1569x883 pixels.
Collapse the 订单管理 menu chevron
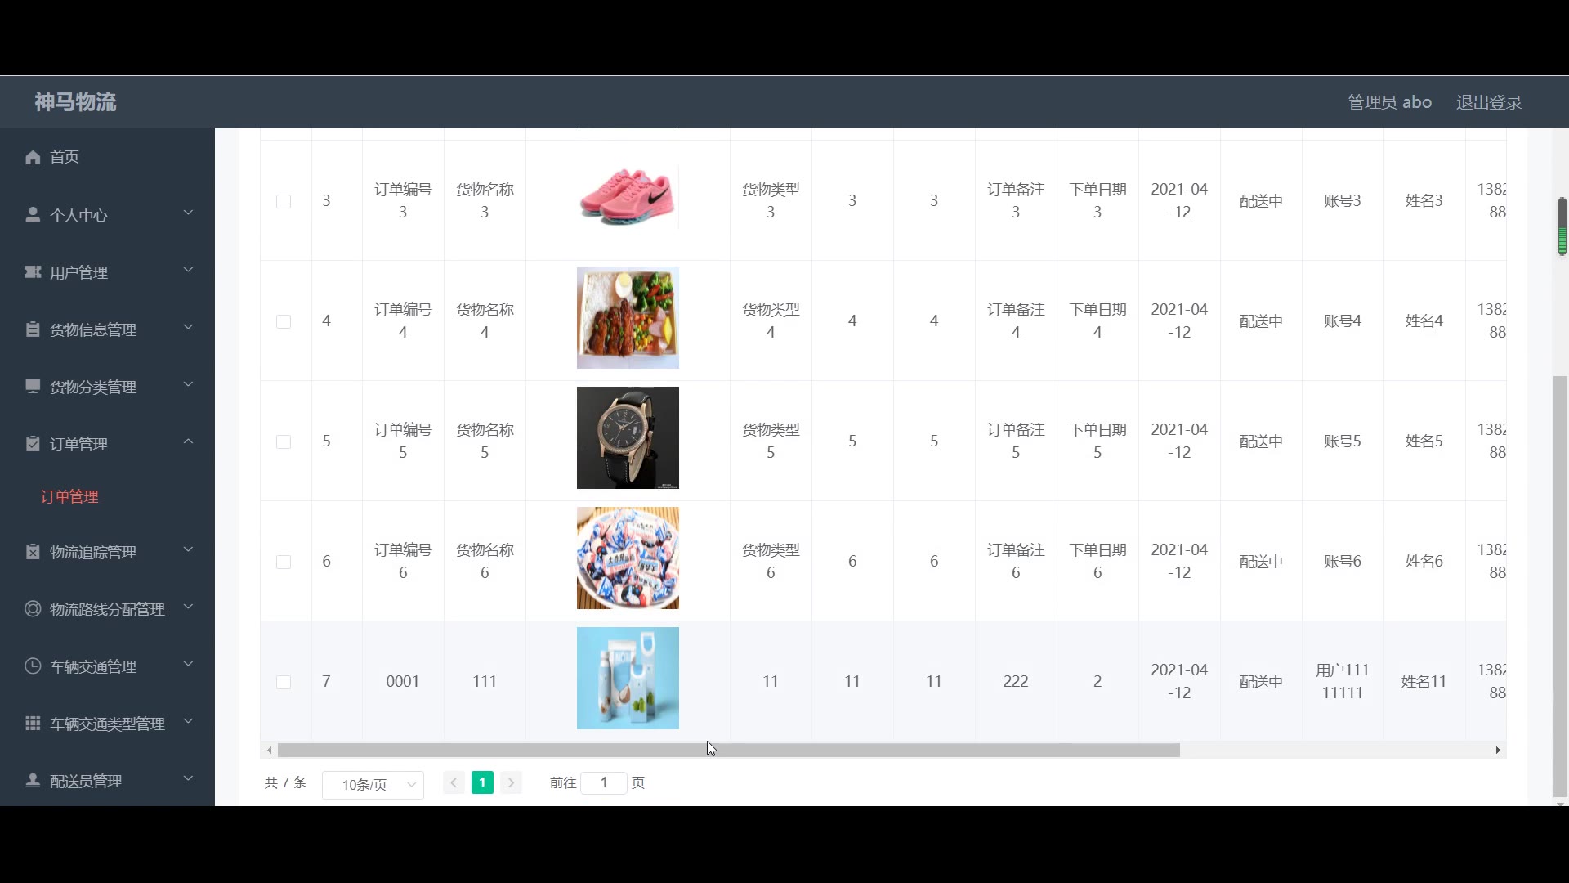[x=188, y=442]
